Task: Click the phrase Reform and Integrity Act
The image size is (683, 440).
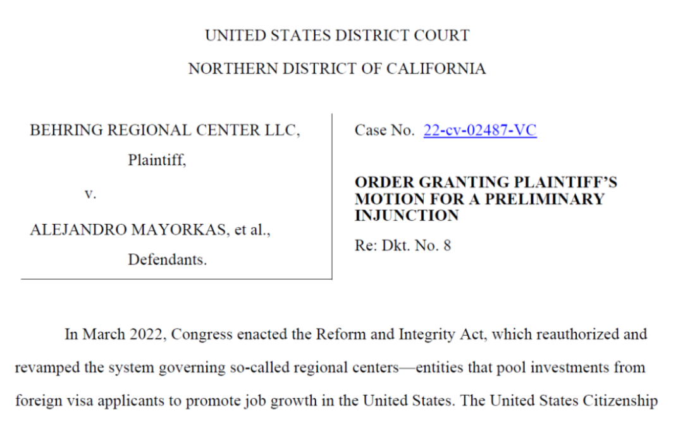Action: click(x=400, y=334)
